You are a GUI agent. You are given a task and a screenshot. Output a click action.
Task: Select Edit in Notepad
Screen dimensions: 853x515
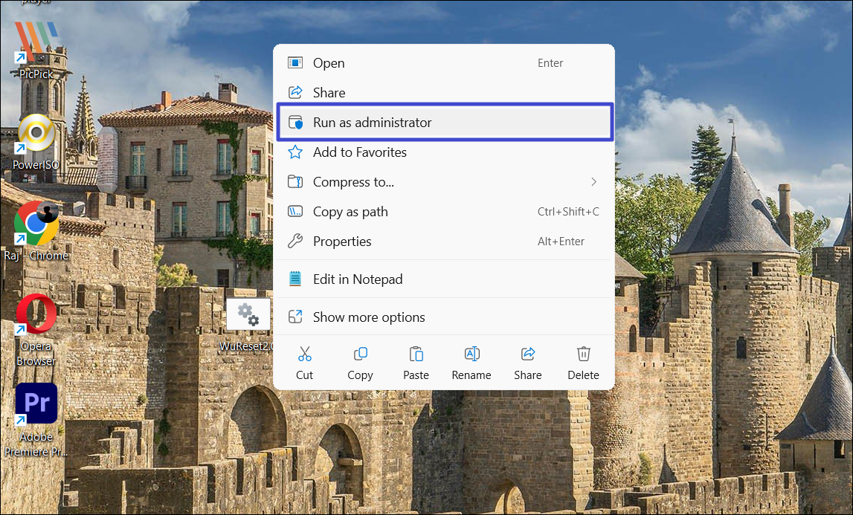357,279
